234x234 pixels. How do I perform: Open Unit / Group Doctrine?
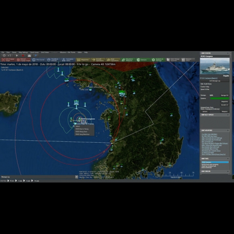(x=173, y=60)
